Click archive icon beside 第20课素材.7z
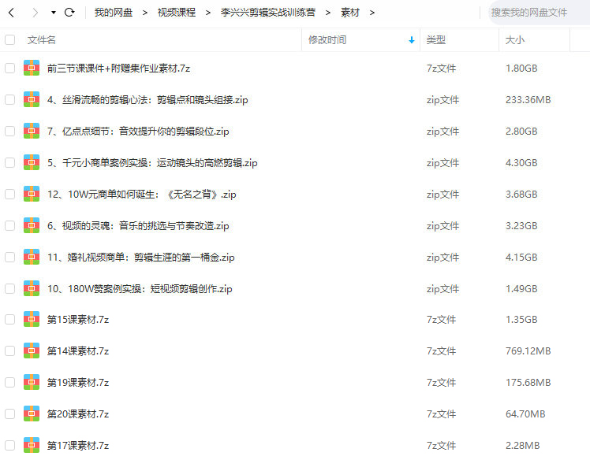590x471 pixels. (x=32, y=414)
